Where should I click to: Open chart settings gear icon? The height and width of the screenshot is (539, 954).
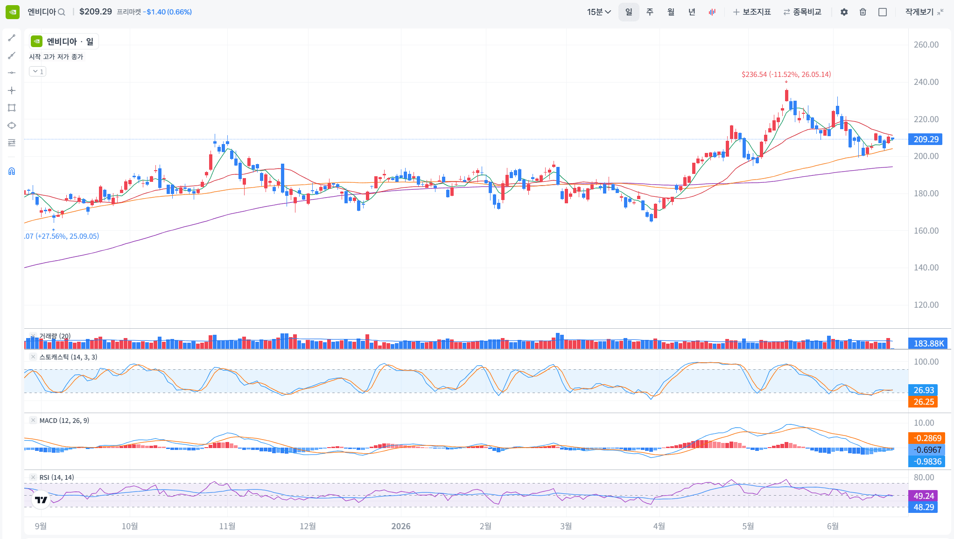coord(844,12)
